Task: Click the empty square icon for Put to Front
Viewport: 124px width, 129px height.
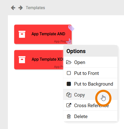Action: 69,73
